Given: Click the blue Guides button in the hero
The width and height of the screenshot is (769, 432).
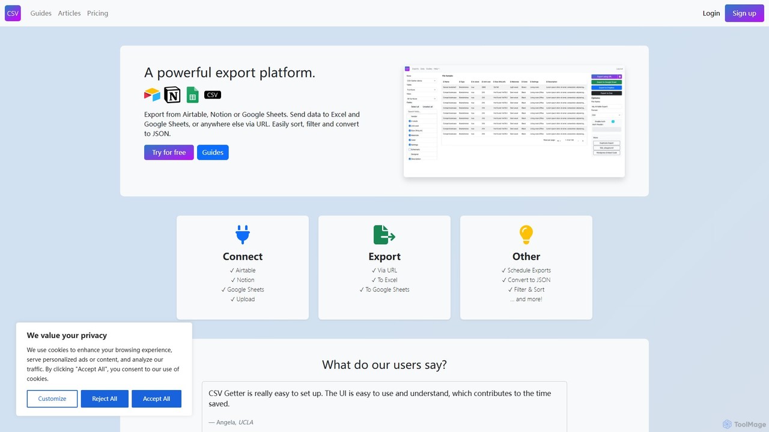Looking at the screenshot, I should tap(213, 152).
